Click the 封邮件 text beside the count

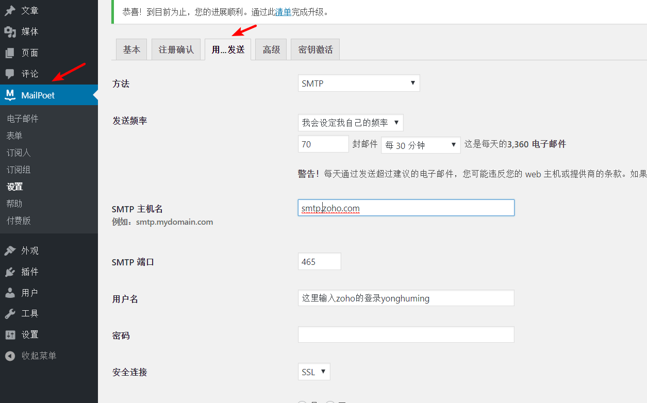click(365, 144)
